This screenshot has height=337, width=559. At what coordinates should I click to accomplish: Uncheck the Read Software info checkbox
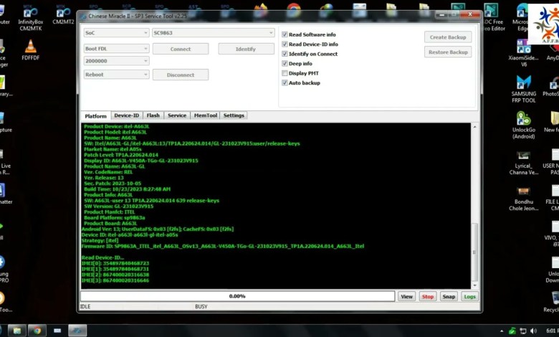[x=285, y=34]
